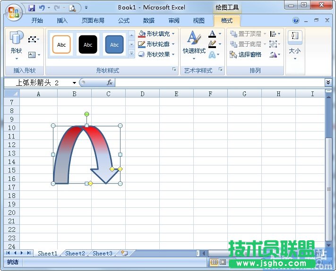Apply the black Abc shape style

(x=88, y=45)
